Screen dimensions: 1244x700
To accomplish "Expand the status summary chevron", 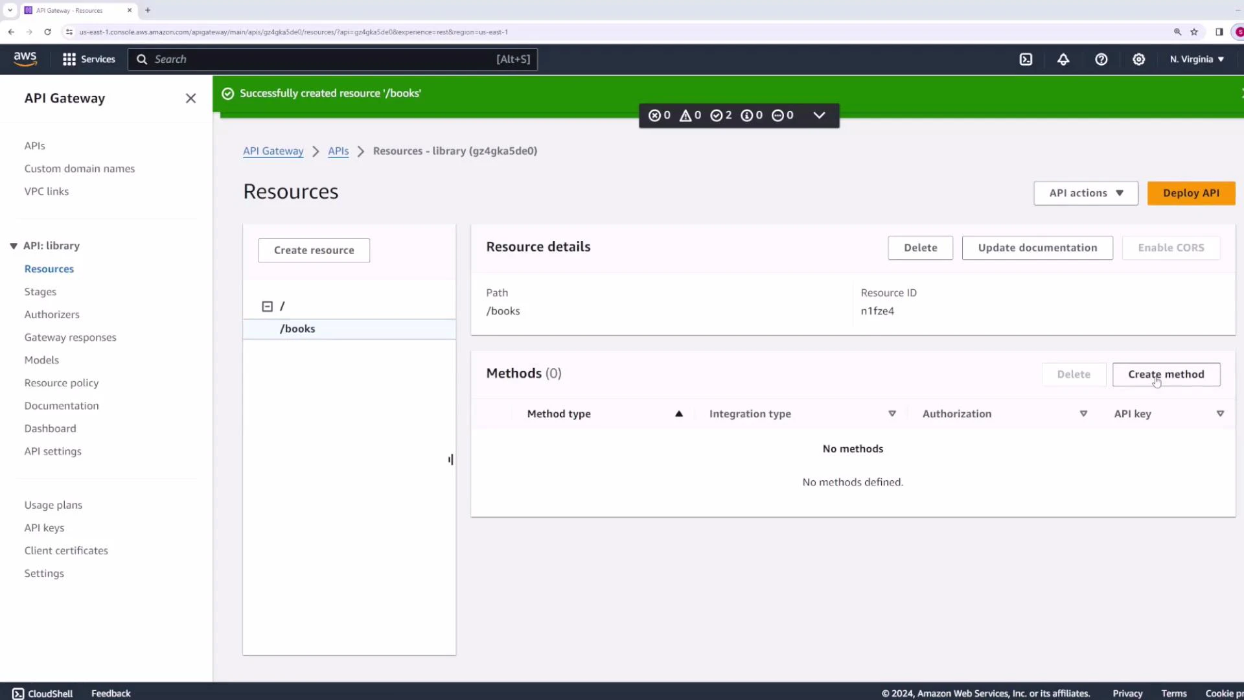I will coord(819,115).
